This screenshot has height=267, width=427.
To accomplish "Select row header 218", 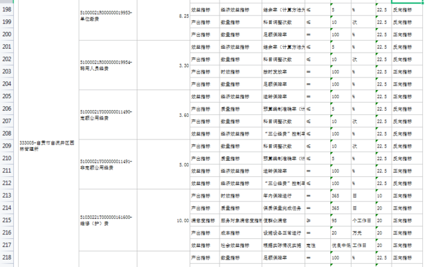I will 8,257.
